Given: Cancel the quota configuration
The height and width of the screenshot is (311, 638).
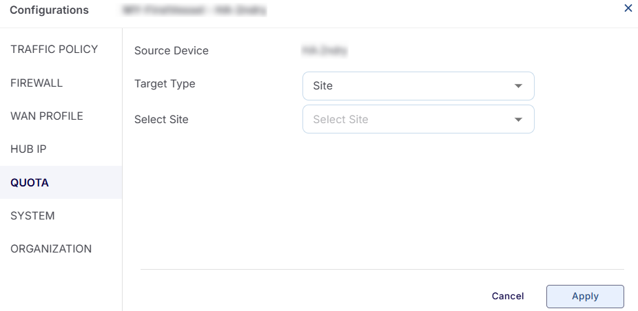Looking at the screenshot, I should pyautogui.click(x=507, y=296).
